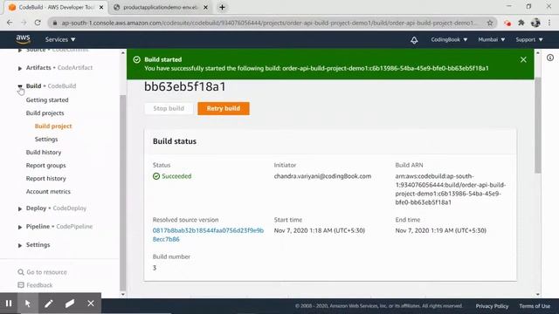Click the Build status heading
The width and height of the screenshot is (559, 314).
tap(175, 141)
